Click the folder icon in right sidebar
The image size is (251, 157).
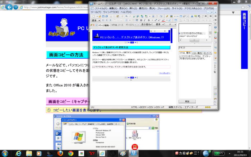pos(215,52)
